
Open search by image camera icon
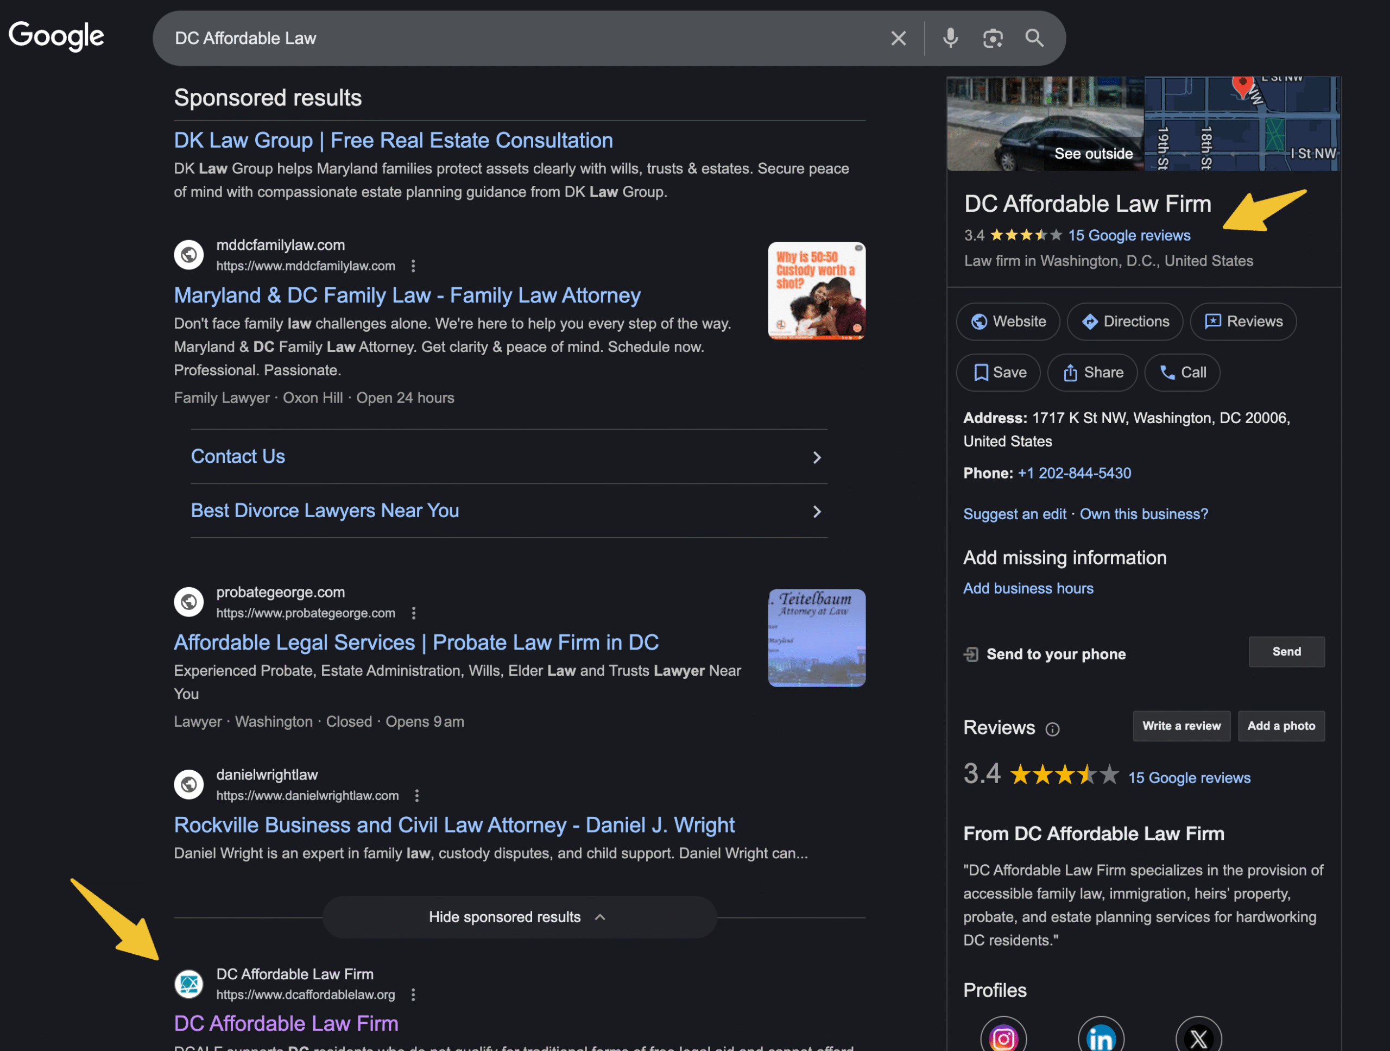[x=992, y=39]
